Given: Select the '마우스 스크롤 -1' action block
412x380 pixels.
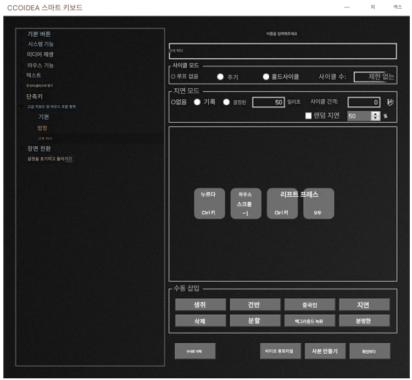Looking at the screenshot, I should 246,203.
